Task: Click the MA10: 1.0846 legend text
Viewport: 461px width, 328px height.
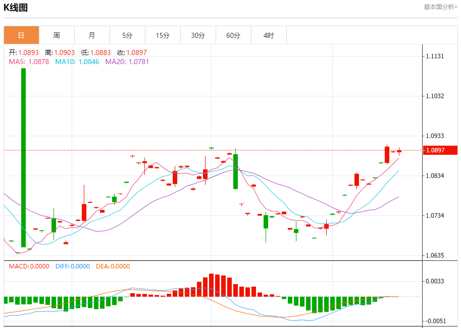Action: pos(77,62)
